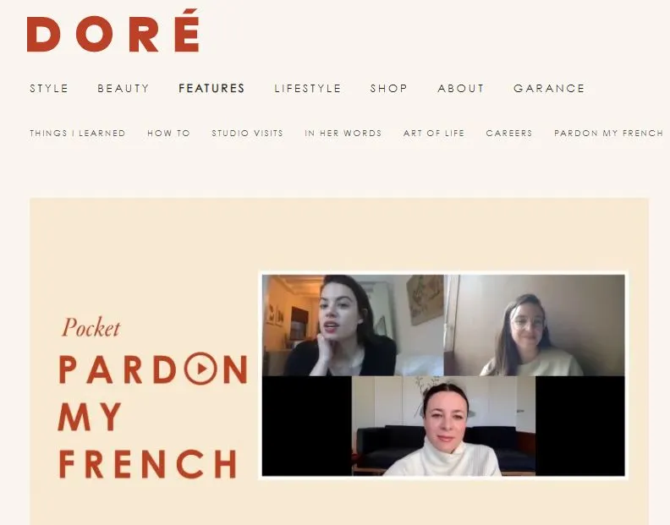Go to the Shop page

click(389, 89)
